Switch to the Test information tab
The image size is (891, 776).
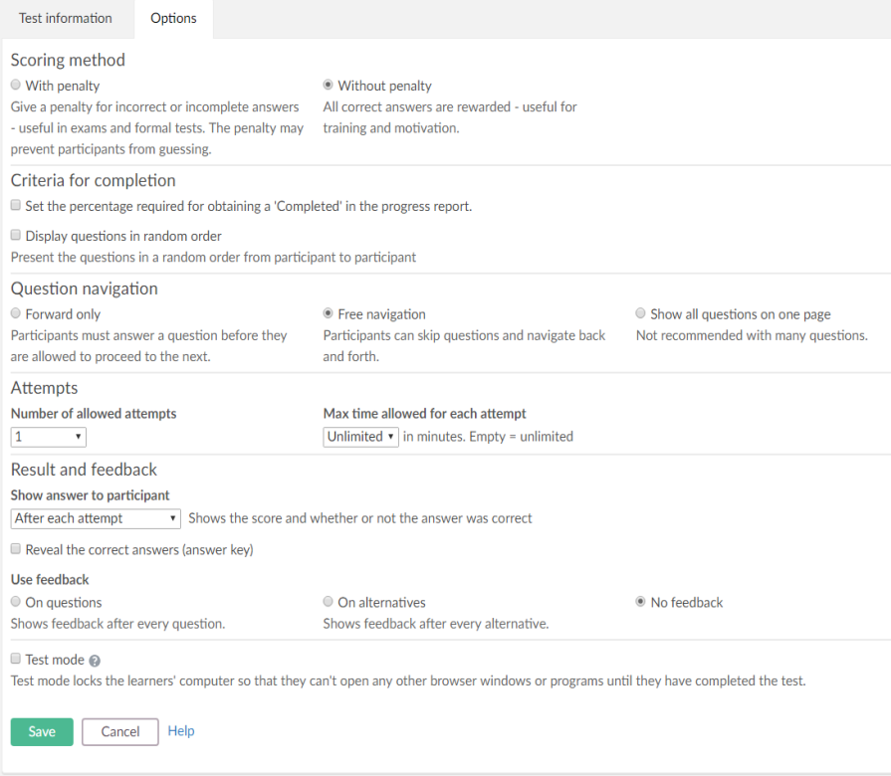coord(66,18)
